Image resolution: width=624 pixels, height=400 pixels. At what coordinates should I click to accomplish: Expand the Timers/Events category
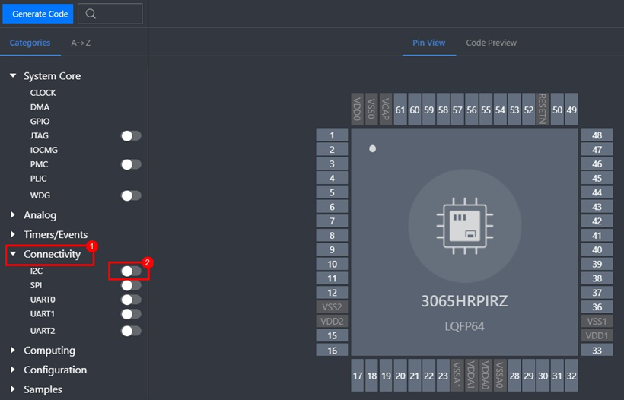(x=13, y=235)
